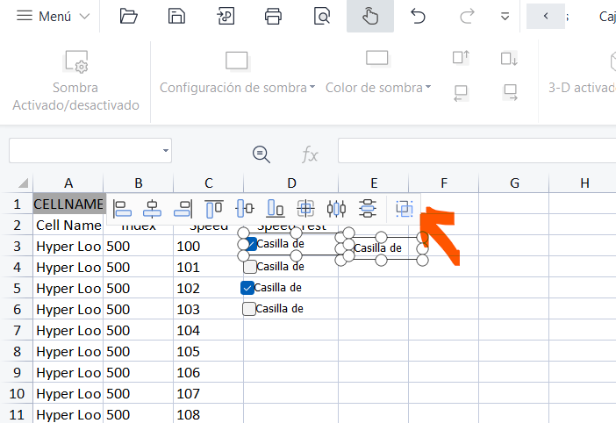The width and height of the screenshot is (616, 423).
Task: Expand the quick access toolbar customize arrow
Action: tap(505, 17)
